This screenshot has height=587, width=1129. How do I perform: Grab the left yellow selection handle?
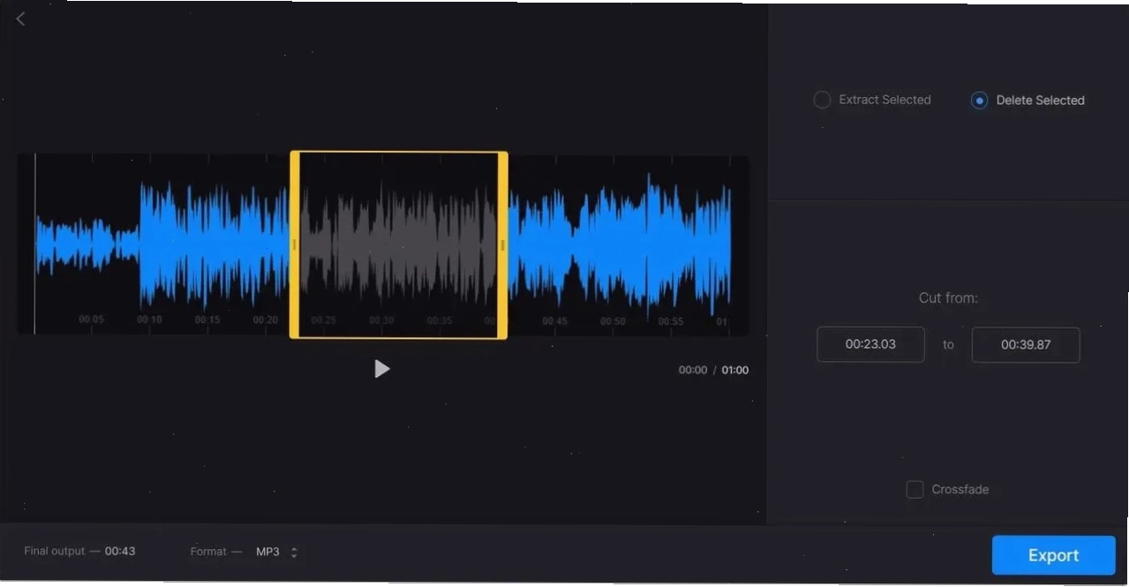click(295, 245)
